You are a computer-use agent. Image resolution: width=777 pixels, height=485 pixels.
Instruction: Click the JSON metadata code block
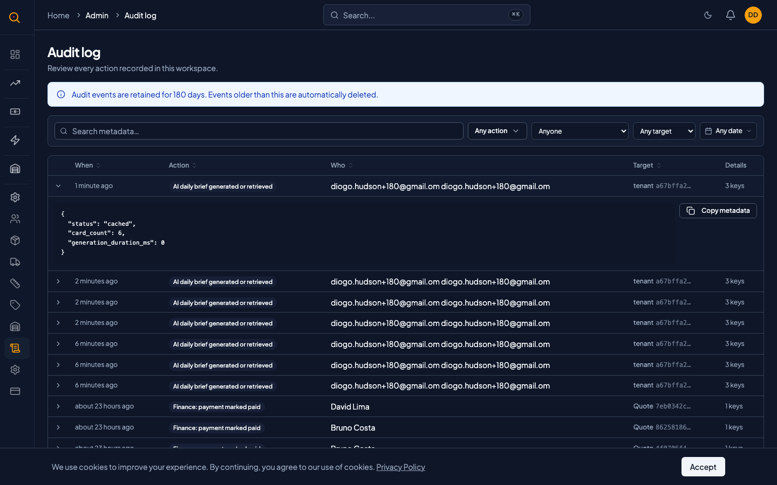(x=365, y=233)
